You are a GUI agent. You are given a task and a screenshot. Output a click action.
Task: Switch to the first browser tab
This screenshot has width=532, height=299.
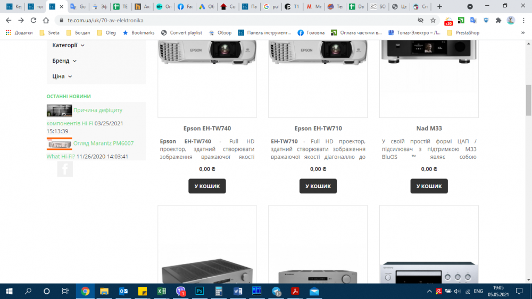[14, 6]
